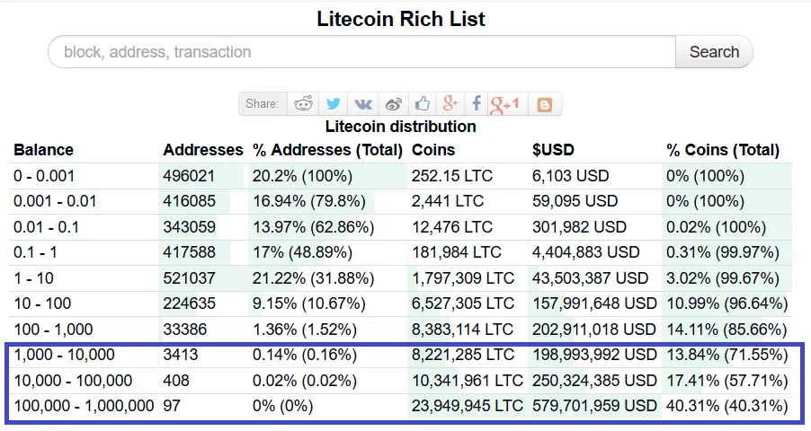Click addresses value 343059
This screenshot has height=431, width=811.
(190, 227)
